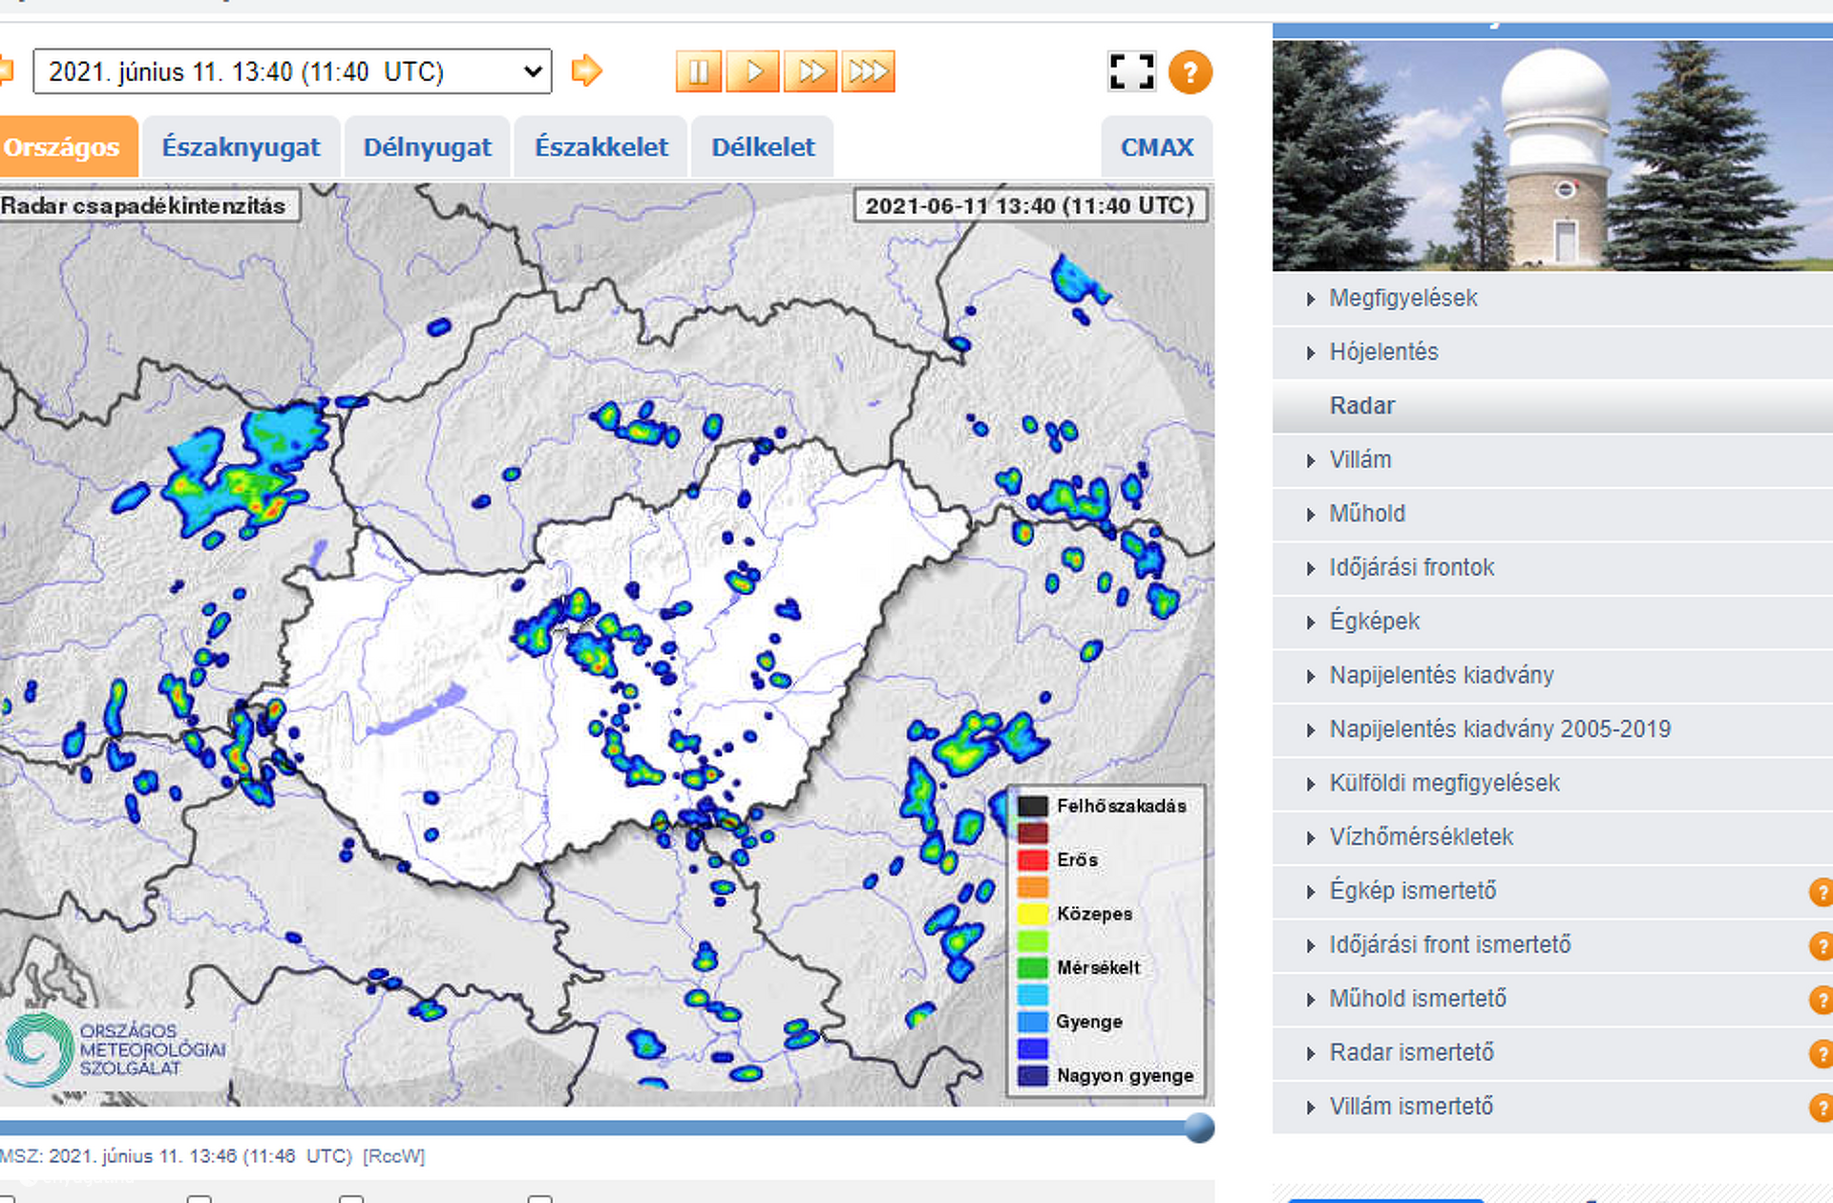Expand the arrow beside Hójelentés
This screenshot has height=1203, width=1833.
pos(1311,353)
